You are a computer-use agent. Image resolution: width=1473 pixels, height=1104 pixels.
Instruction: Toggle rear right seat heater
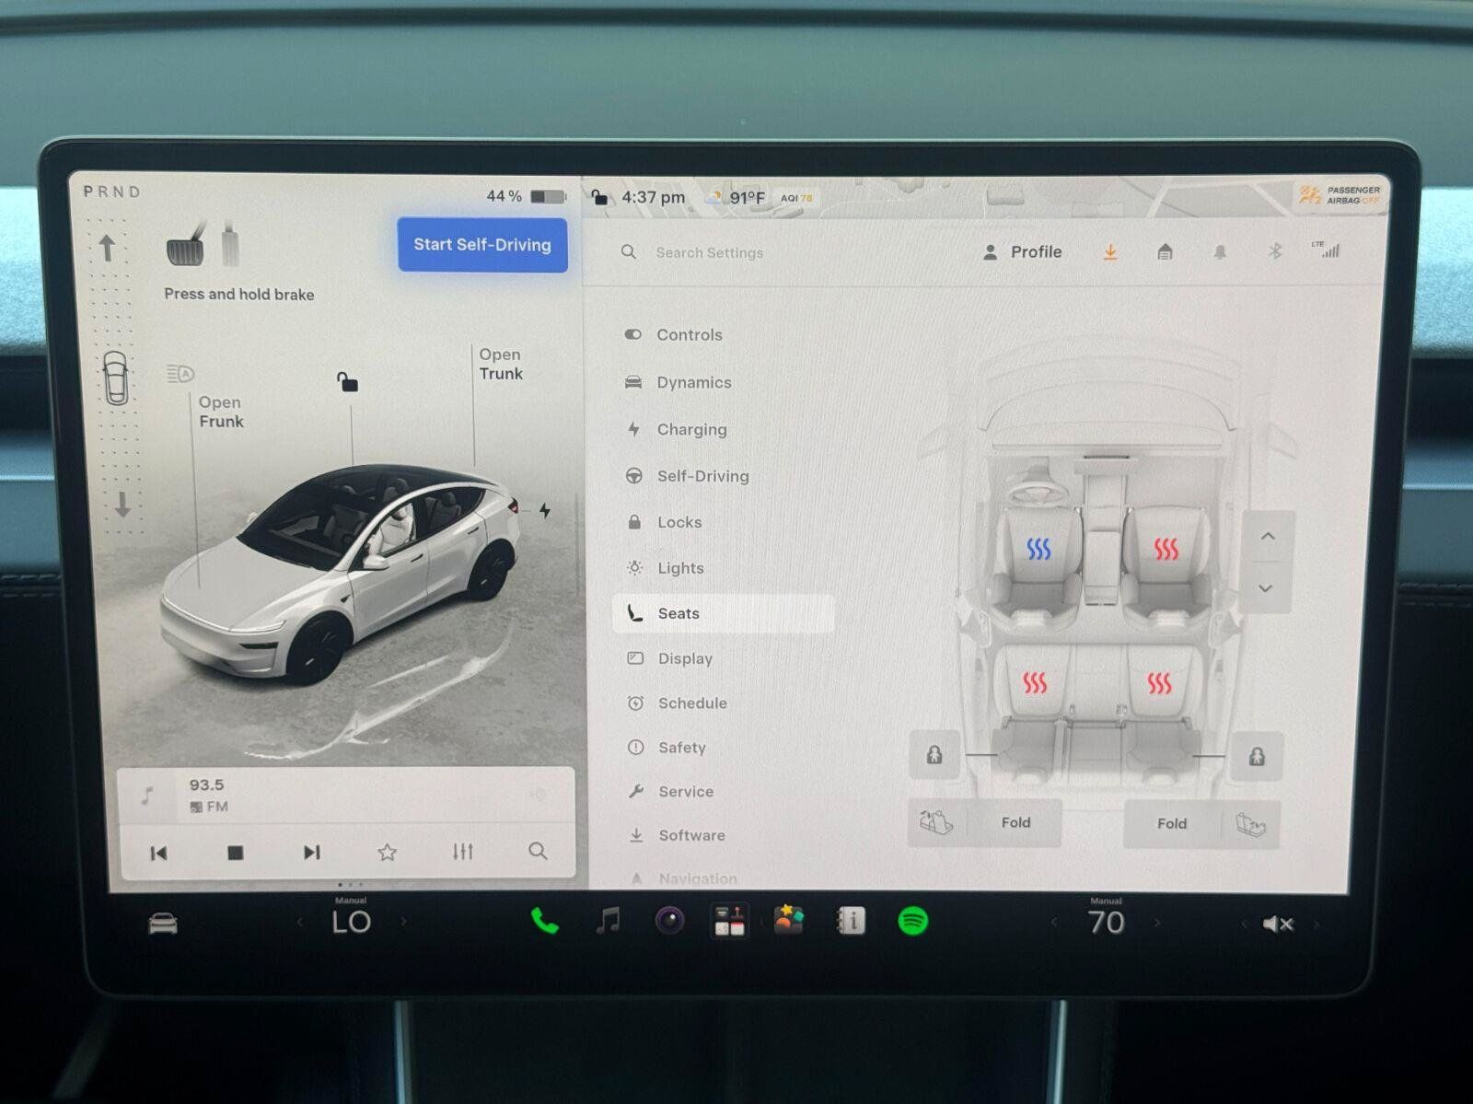click(x=1158, y=683)
